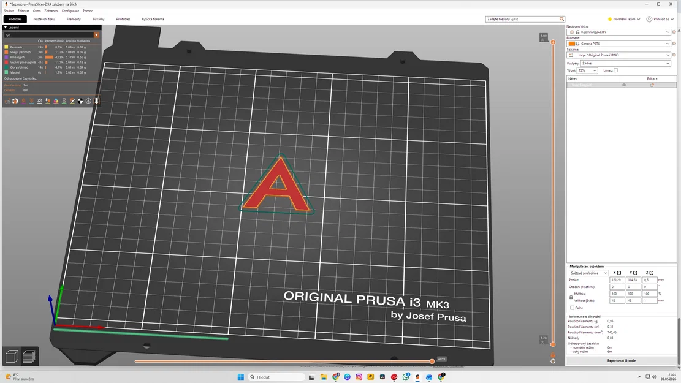Image resolution: width=681 pixels, height=383 pixels.
Task: Open the Zobrazení menu
Action: coord(51,11)
